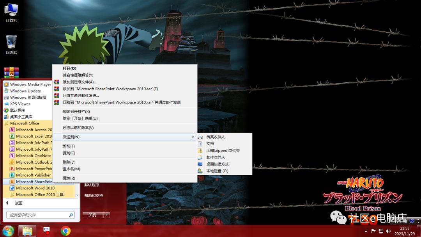Click the Action Center flag icon
Screen dimensions: 421x237
click(x=373, y=231)
